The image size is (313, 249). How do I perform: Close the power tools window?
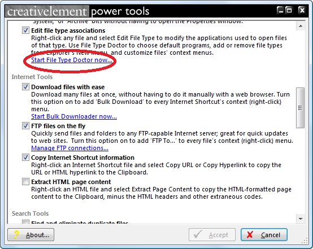pyautogui.click(x=302, y=10)
